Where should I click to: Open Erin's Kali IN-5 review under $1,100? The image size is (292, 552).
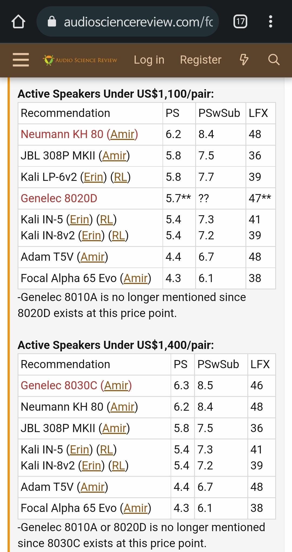click(79, 220)
